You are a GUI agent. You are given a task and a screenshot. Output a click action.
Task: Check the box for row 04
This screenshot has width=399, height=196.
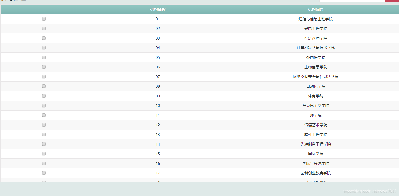[44, 48]
